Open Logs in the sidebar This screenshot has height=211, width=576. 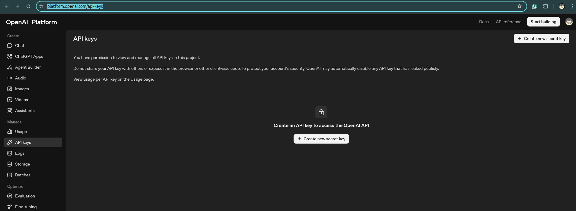coord(33,153)
